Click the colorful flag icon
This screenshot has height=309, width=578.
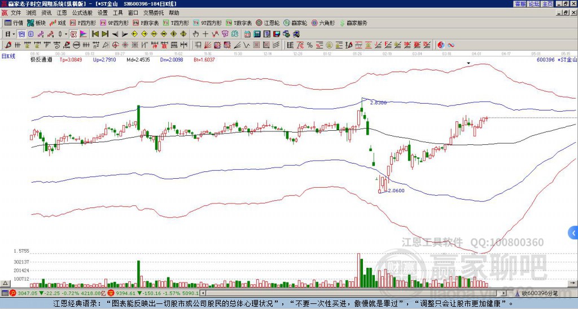(x=84, y=34)
